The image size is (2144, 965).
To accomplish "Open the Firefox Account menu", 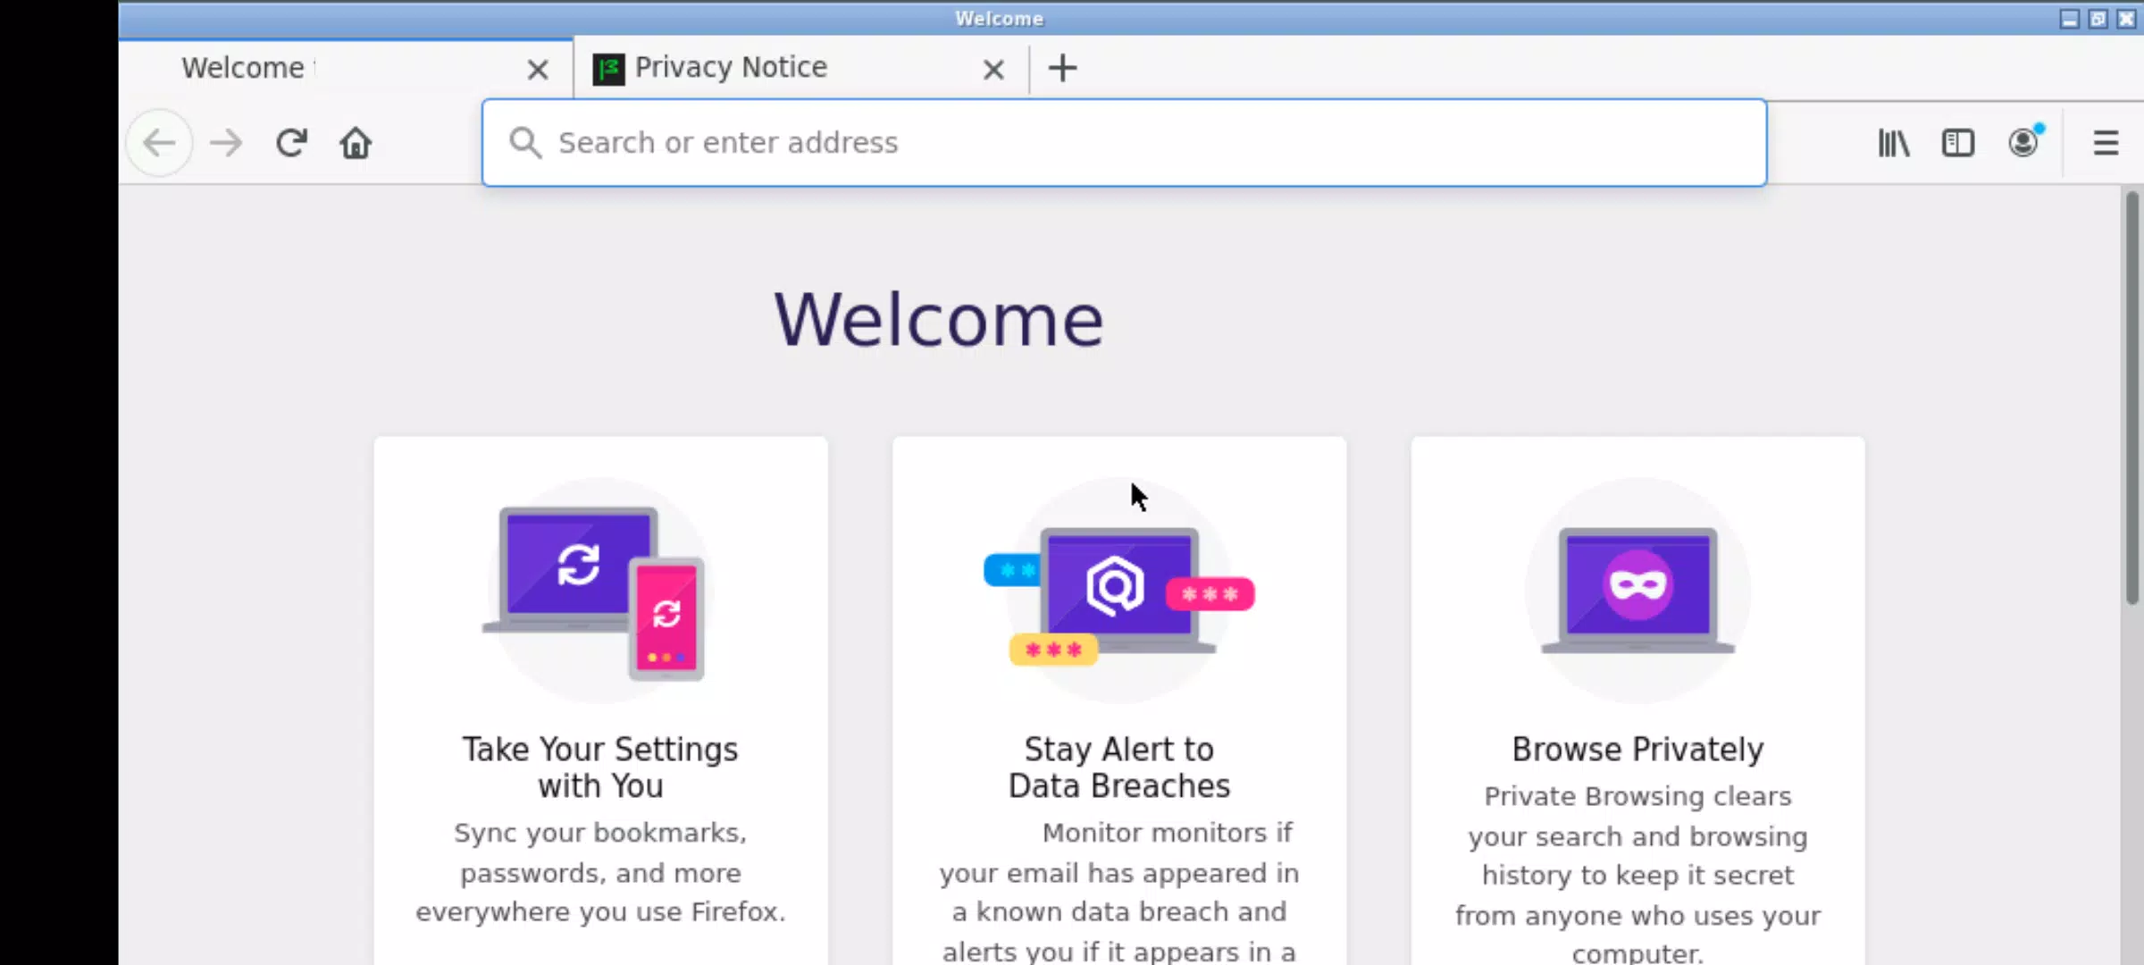I will click(2023, 143).
